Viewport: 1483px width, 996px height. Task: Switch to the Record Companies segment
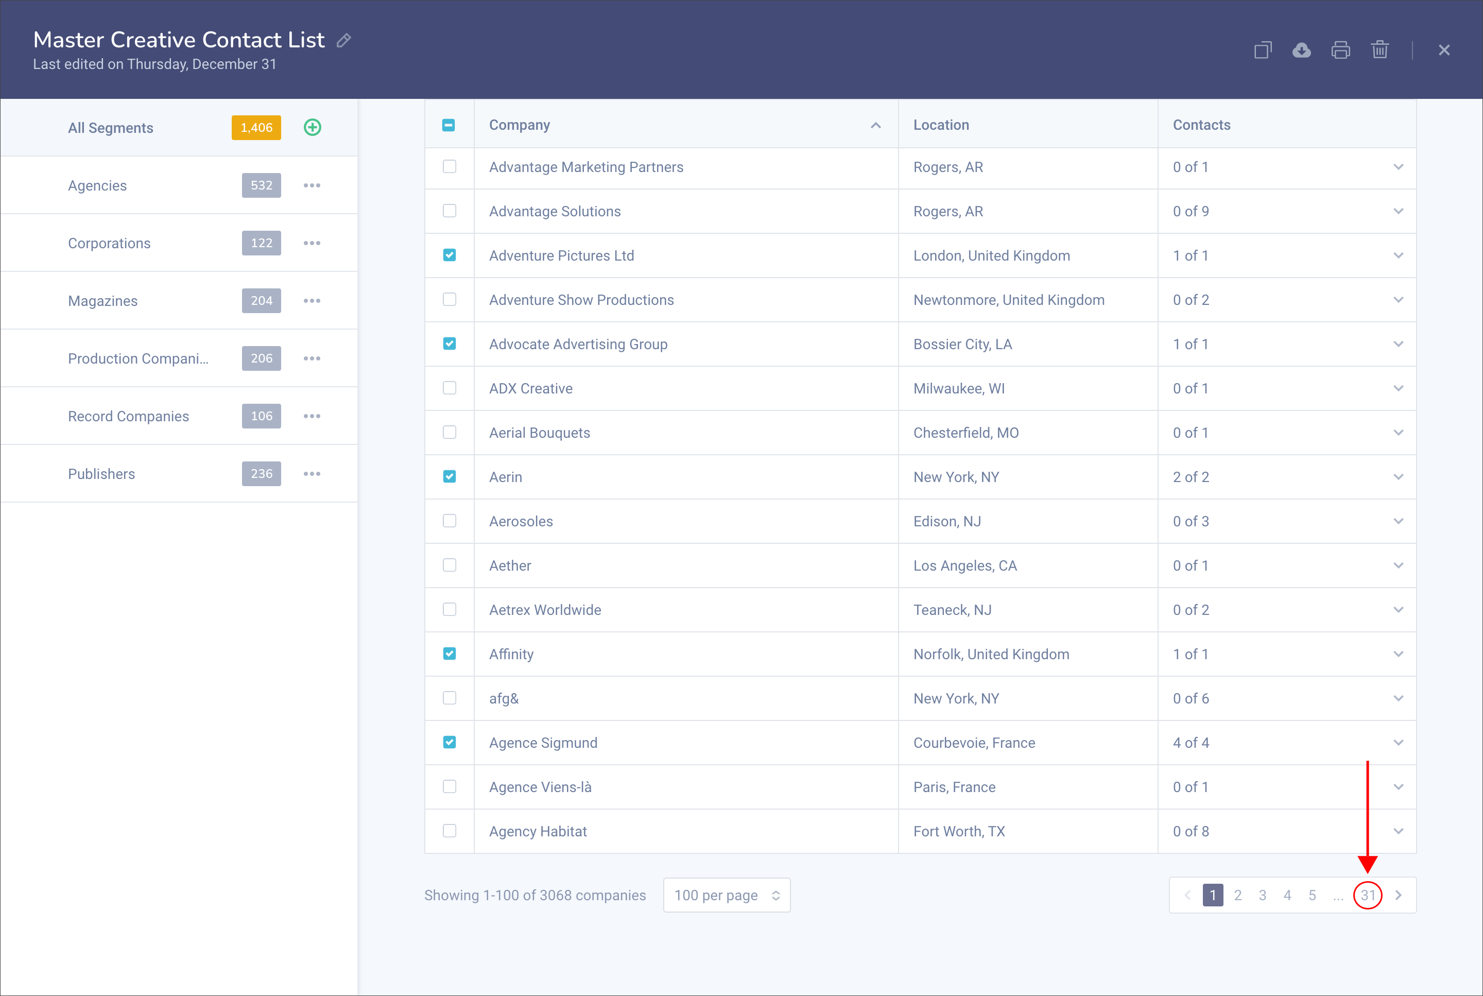[x=179, y=416]
